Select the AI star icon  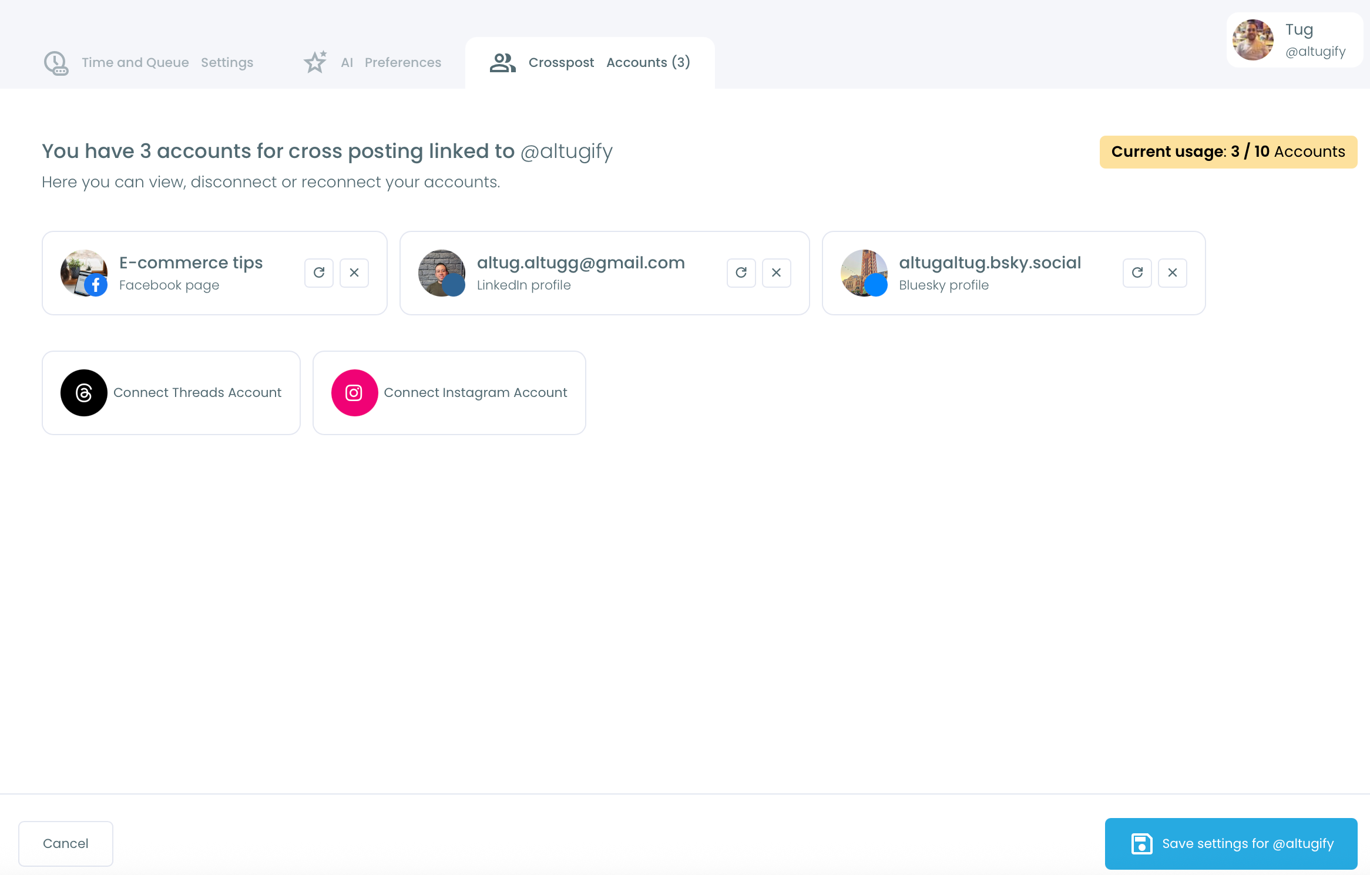click(x=315, y=62)
